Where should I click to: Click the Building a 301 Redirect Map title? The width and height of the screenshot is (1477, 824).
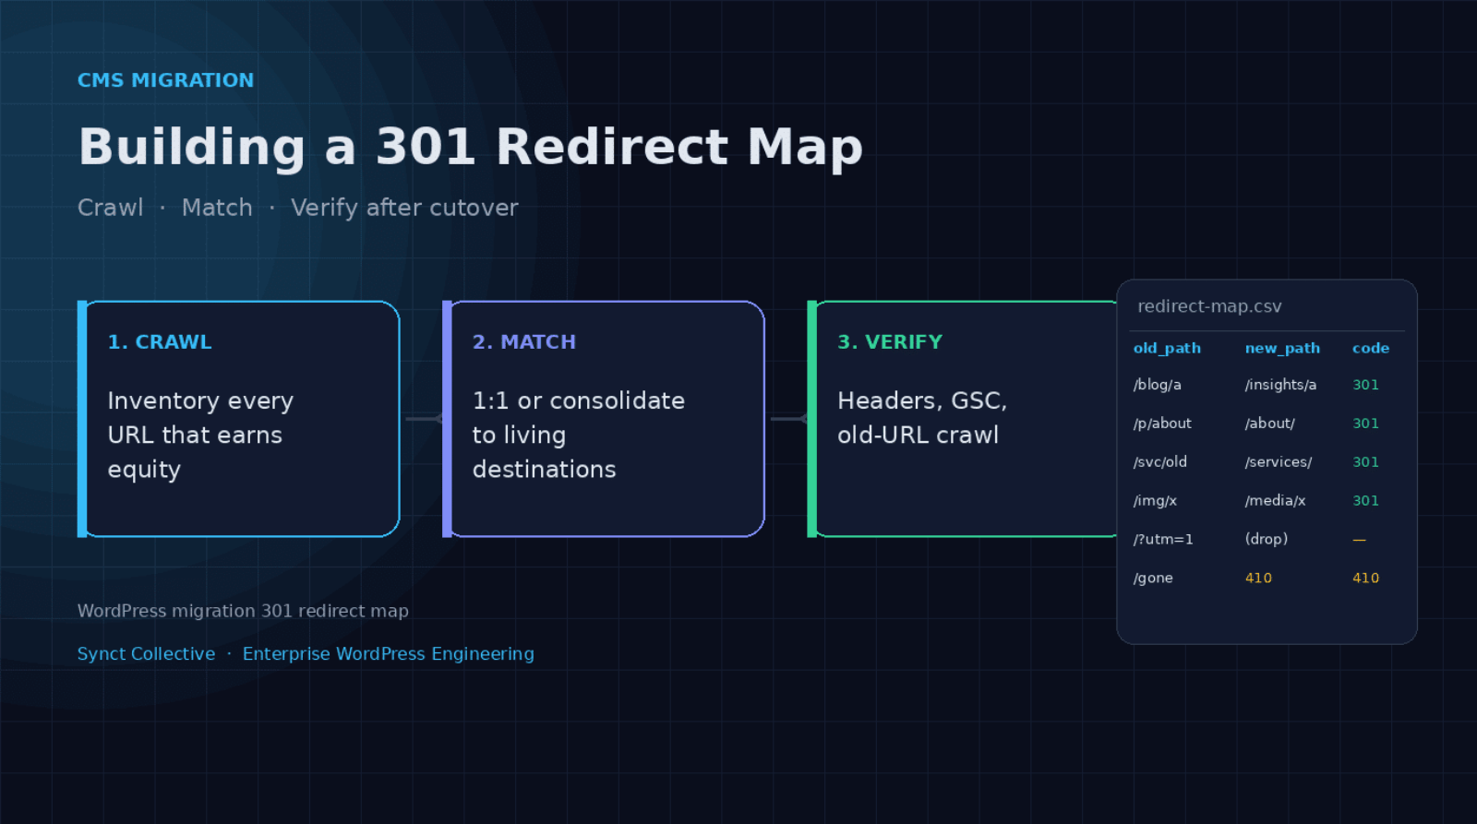(x=470, y=147)
